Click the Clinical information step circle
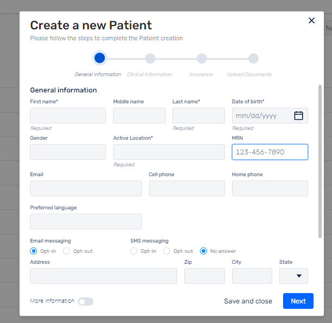This screenshot has height=323, width=332. (150, 59)
